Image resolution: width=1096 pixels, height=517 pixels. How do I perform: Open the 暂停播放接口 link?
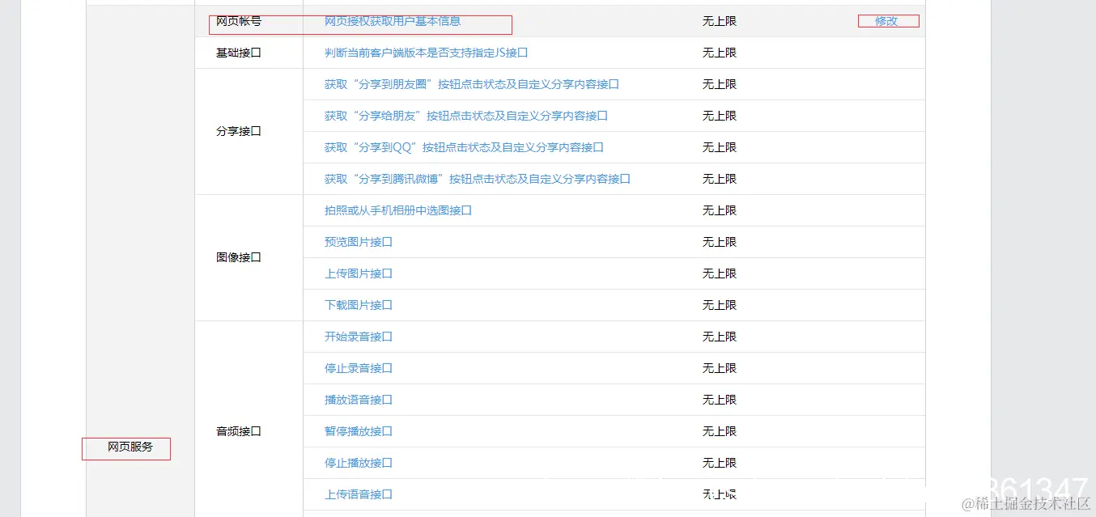[x=358, y=431]
